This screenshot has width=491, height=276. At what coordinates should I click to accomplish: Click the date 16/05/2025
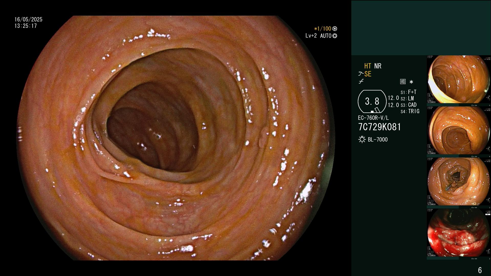click(x=28, y=19)
